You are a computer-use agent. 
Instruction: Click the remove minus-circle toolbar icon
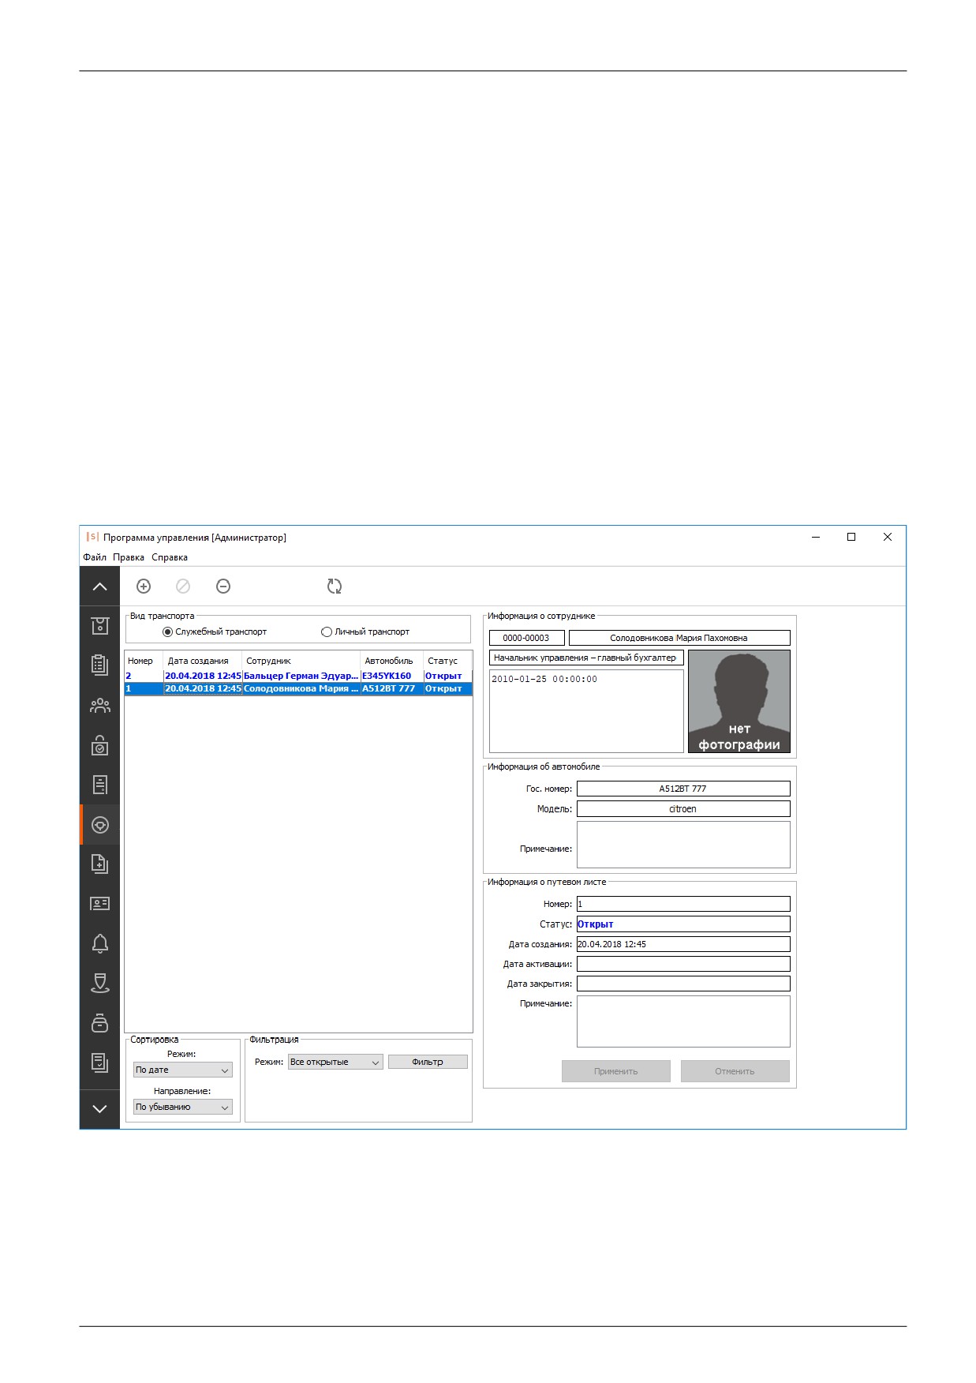click(x=223, y=587)
